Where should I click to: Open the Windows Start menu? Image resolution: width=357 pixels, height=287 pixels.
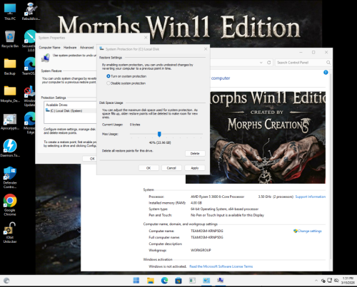point(136,281)
